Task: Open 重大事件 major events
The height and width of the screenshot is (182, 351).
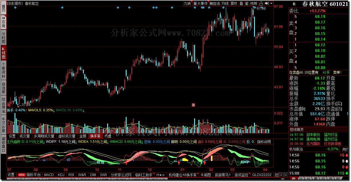Action: [x=201, y=3]
